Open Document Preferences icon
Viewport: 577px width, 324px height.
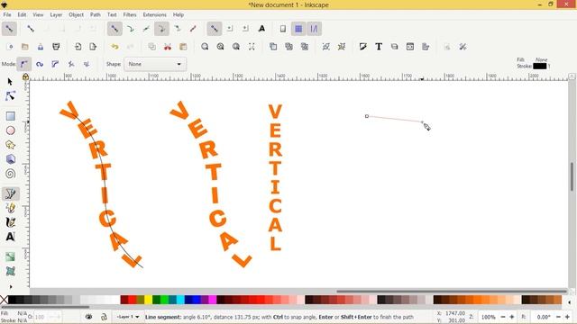[463, 47]
